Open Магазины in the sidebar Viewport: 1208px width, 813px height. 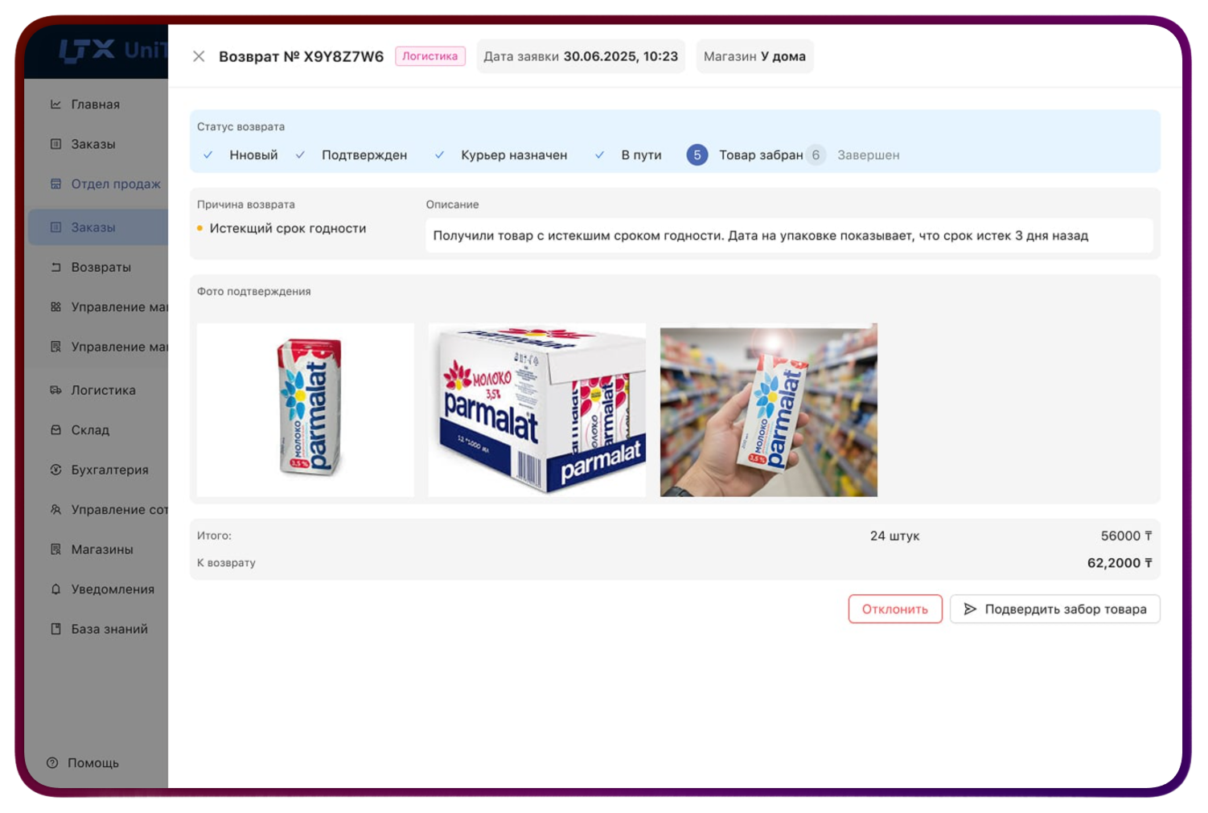pos(101,549)
